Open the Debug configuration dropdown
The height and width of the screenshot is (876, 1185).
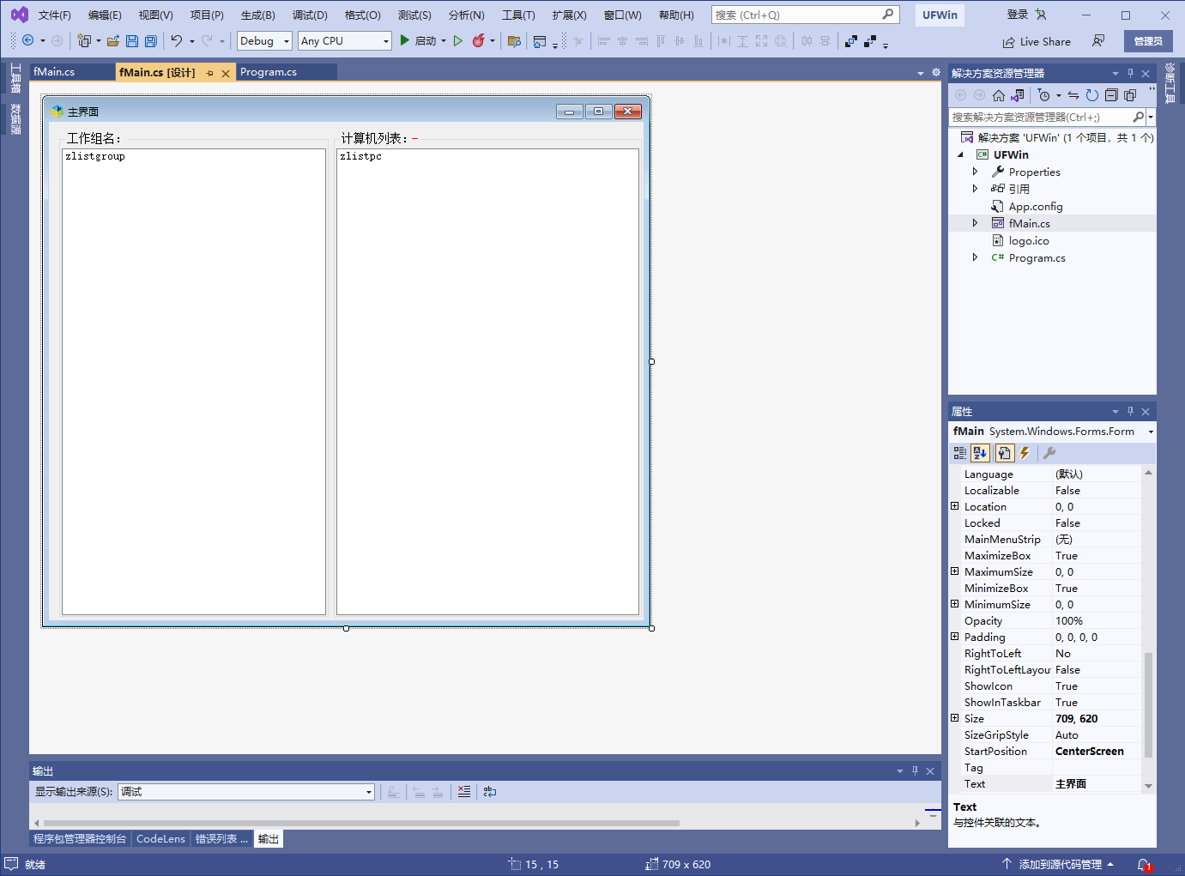(264, 41)
